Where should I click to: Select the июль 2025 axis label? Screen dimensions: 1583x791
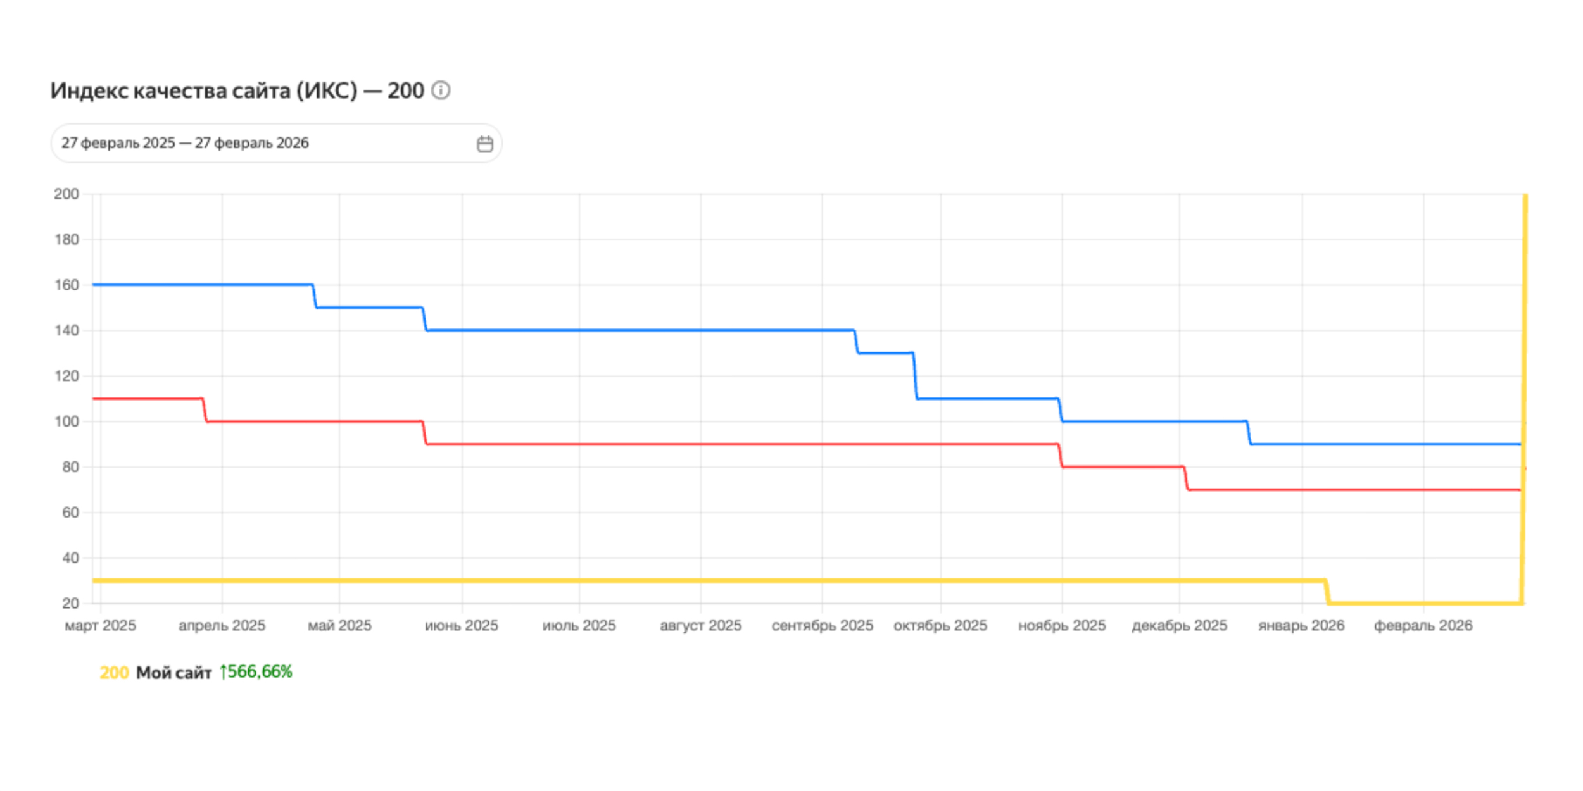579,626
